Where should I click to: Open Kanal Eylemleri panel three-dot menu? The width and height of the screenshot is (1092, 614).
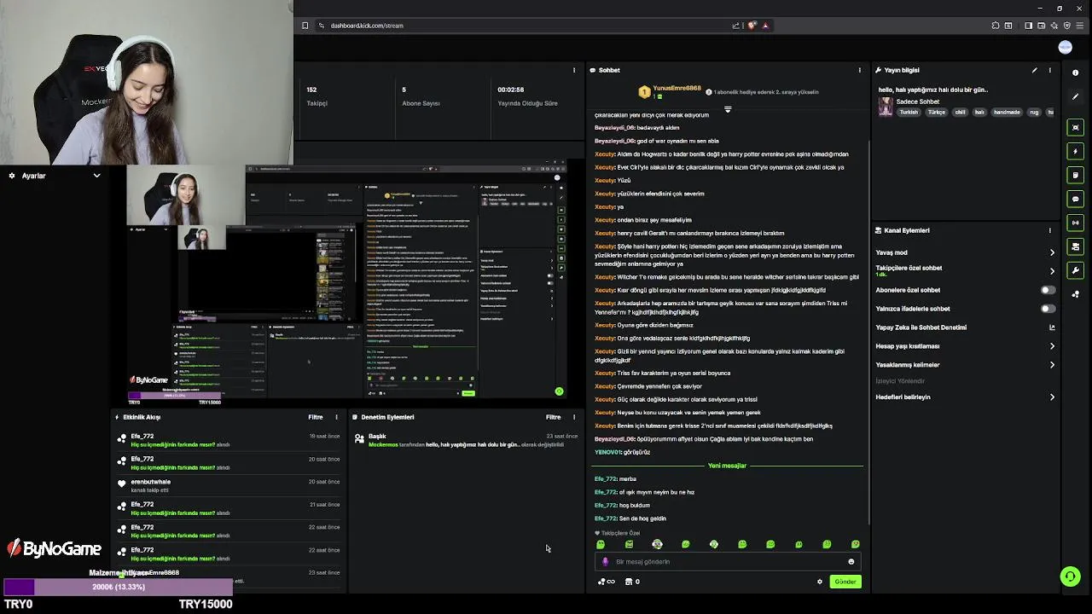click(x=1050, y=230)
